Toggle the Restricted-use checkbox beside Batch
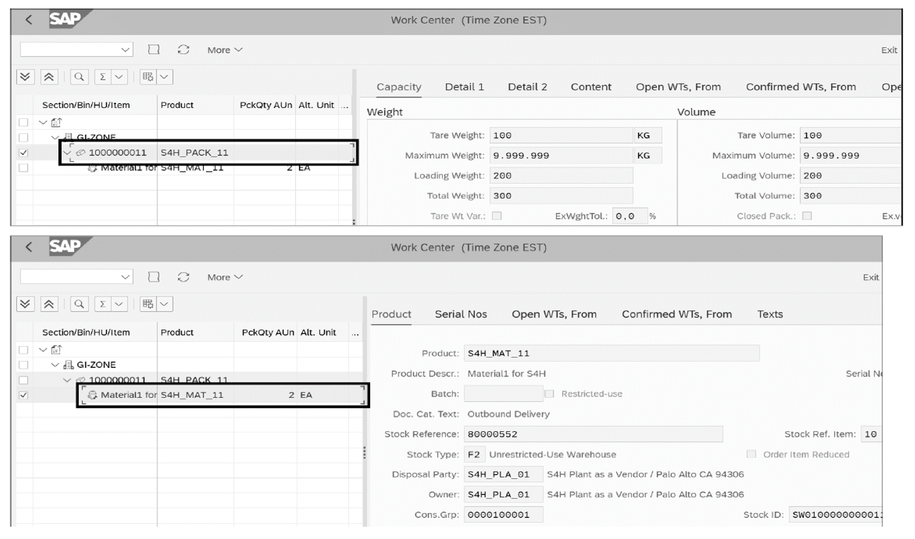 tap(548, 393)
